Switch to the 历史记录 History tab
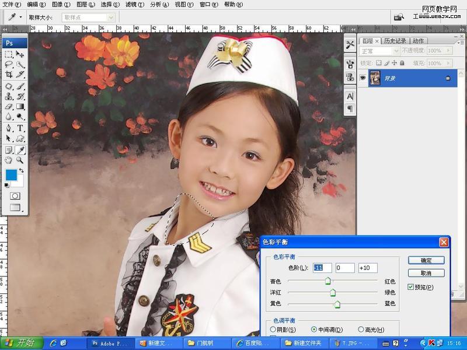This screenshot has height=350, width=467. [x=397, y=40]
